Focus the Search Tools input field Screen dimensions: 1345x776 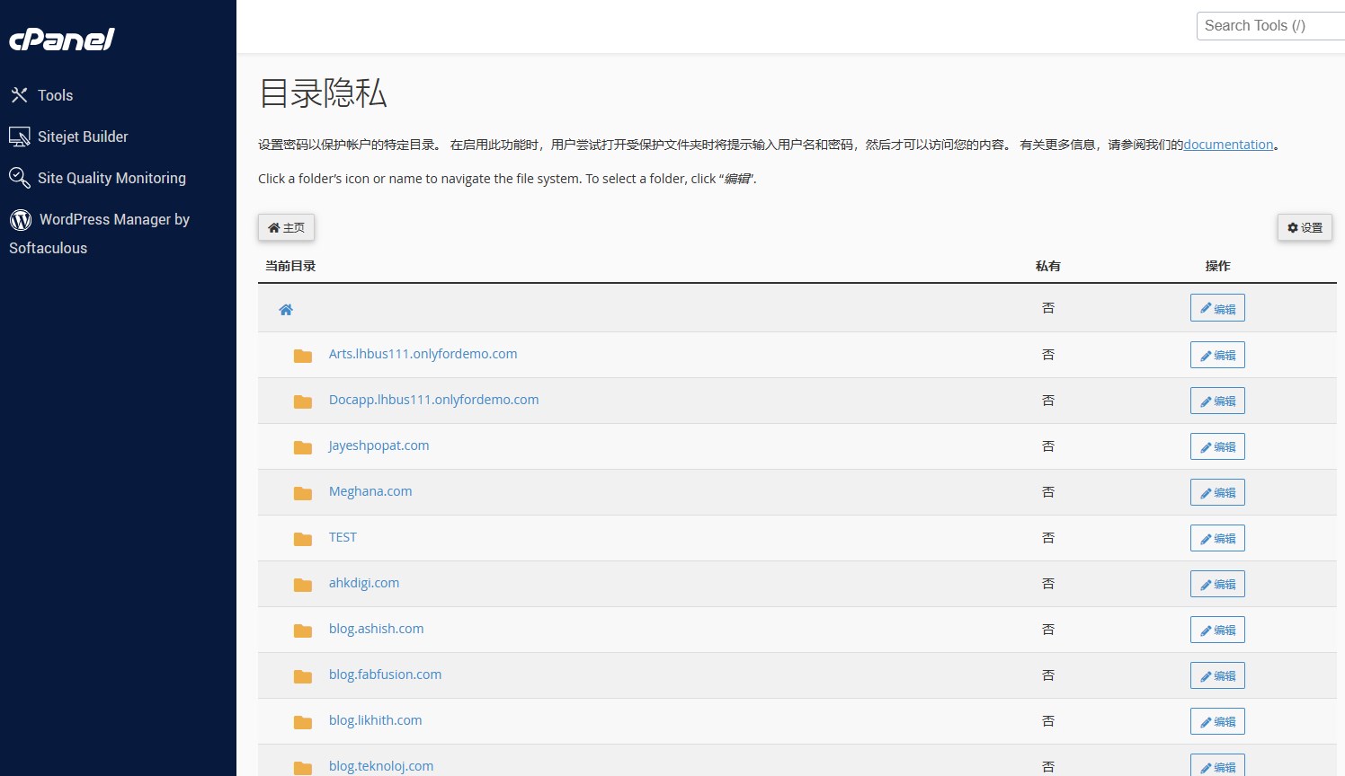[1270, 26]
